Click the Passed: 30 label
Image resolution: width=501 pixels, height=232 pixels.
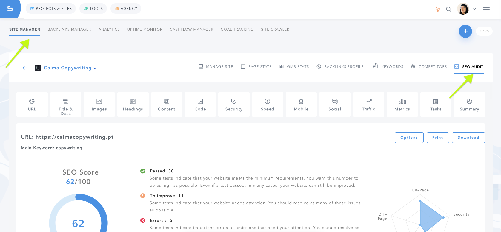pyautogui.click(x=162, y=171)
